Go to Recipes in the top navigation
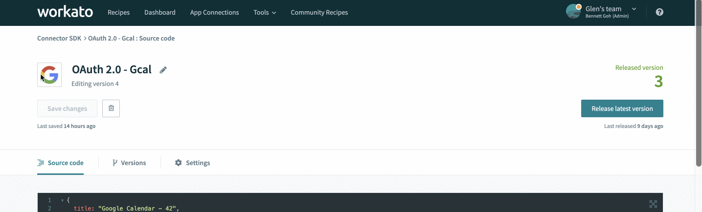The width and height of the screenshot is (702, 212). tap(118, 13)
